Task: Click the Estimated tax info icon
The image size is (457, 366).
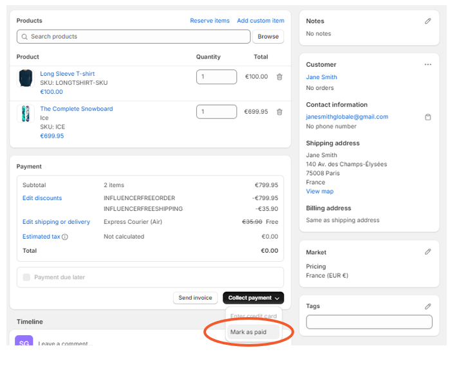Action: click(x=65, y=237)
